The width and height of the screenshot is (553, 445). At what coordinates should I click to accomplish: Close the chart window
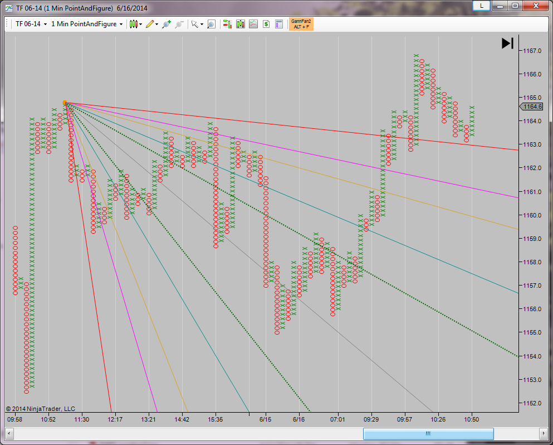(536, 6)
